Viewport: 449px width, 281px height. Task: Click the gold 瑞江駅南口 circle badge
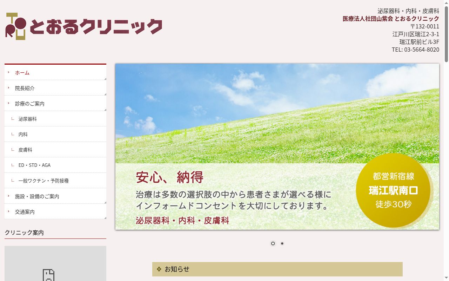(394, 190)
